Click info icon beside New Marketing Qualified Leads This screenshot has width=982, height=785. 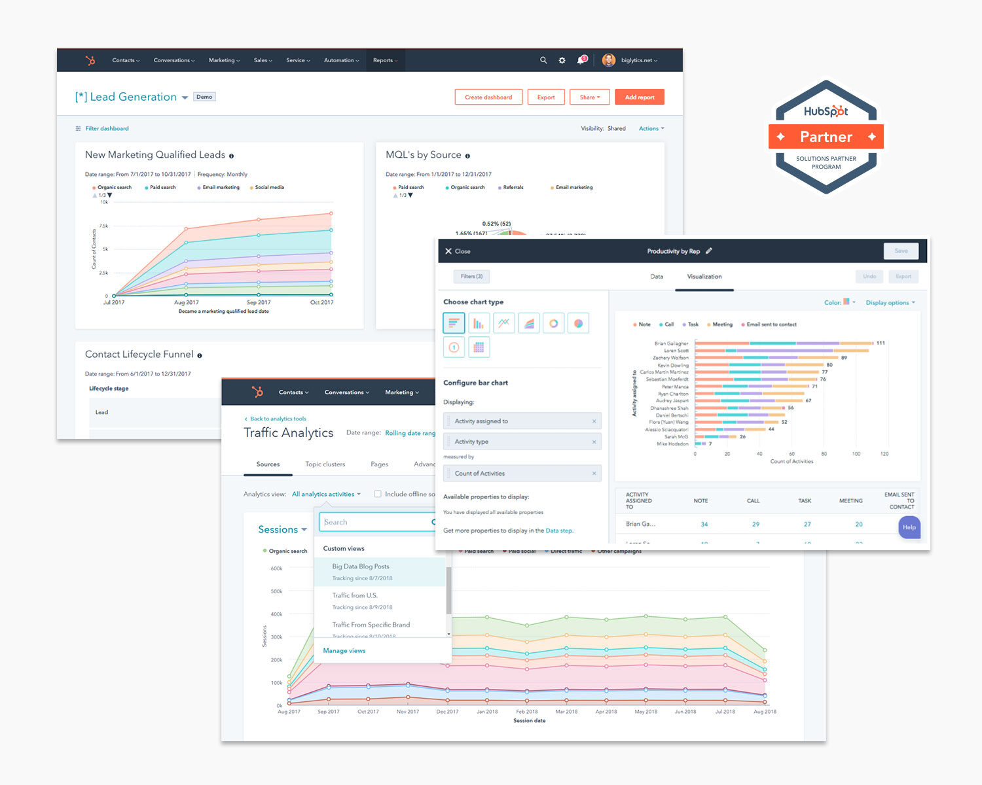point(231,156)
